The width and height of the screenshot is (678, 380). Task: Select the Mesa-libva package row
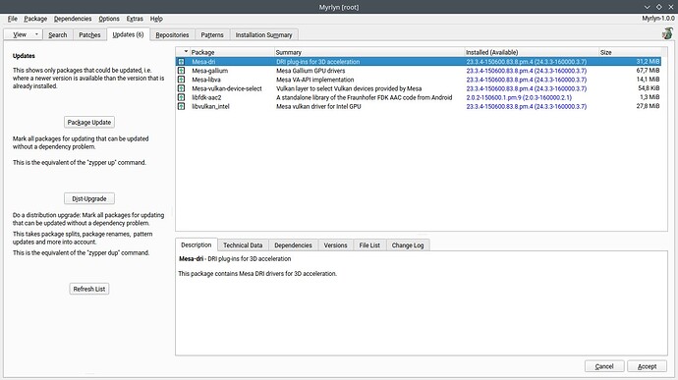(419, 80)
